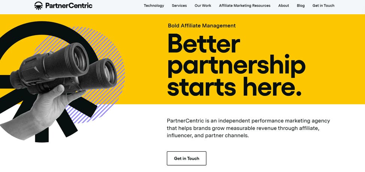Open the Technology menu item
This screenshot has width=365, height=172.
[x=154, y=6]
